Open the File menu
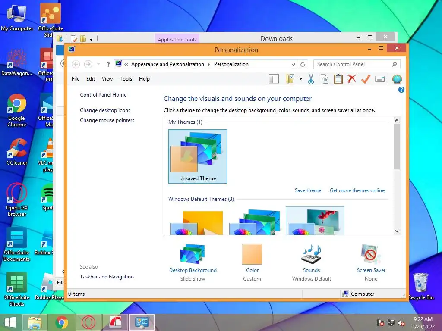The image size is (442, 331). (76, 79)
